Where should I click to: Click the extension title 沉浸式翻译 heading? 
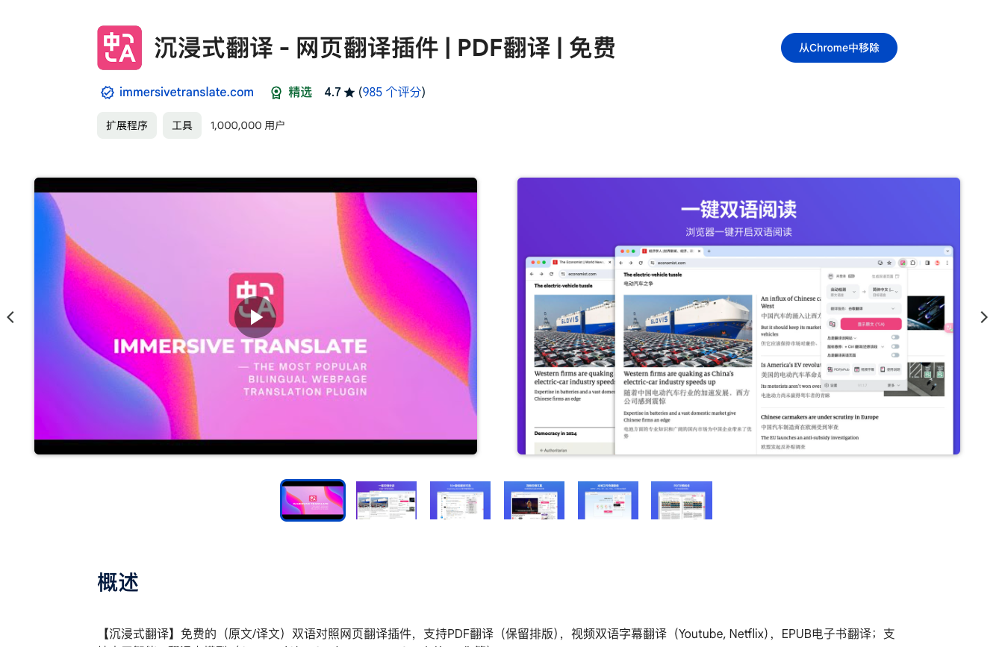(x=385, y=48)
